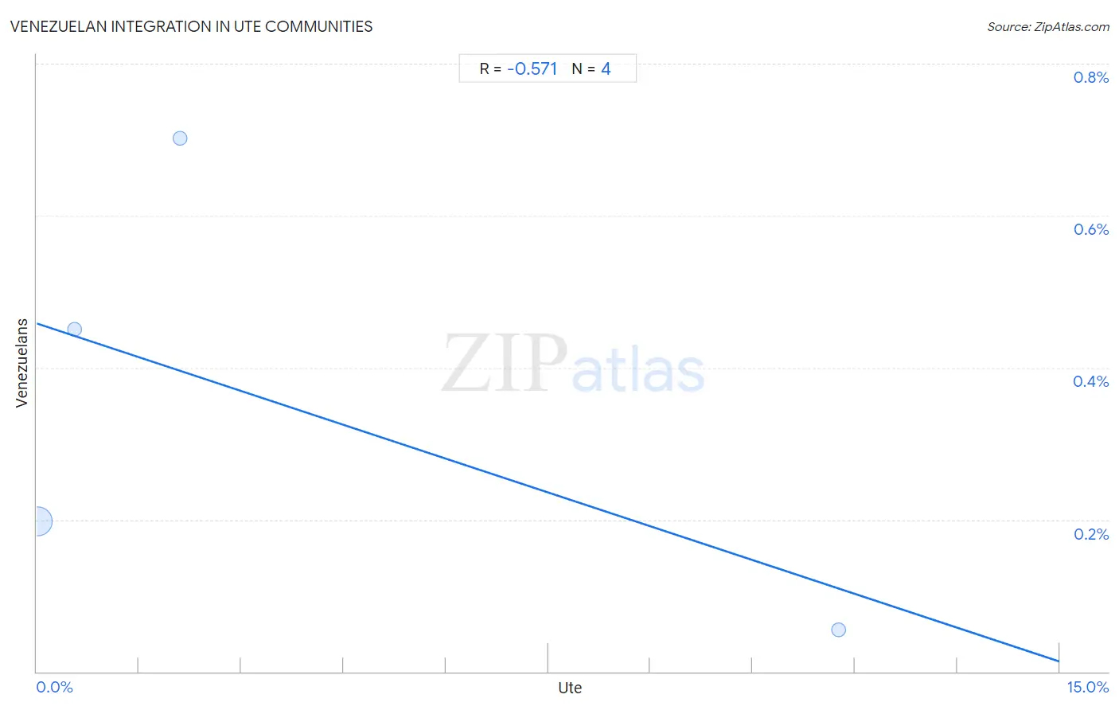Click the tall middle x-axis tick mark
The width and height of the screenshot is (1119, 710).
(x=548, y=657)
